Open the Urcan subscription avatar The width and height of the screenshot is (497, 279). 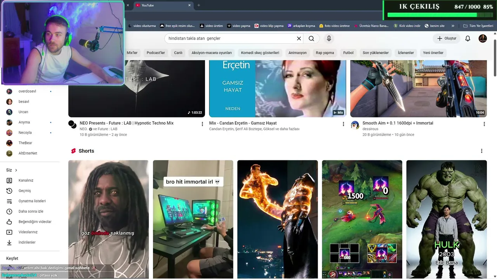coord(9,112)
